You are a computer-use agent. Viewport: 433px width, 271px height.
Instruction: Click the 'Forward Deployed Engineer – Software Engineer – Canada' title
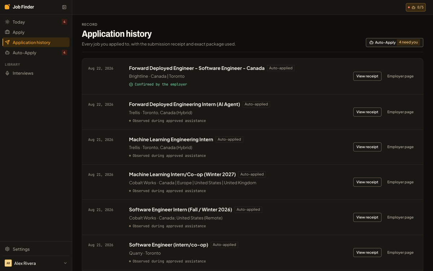pos(197,68)
